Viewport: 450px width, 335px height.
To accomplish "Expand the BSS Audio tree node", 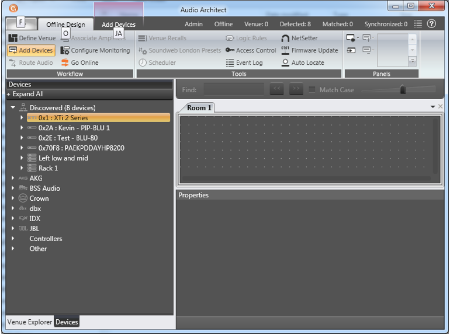I will coord(13,189).
